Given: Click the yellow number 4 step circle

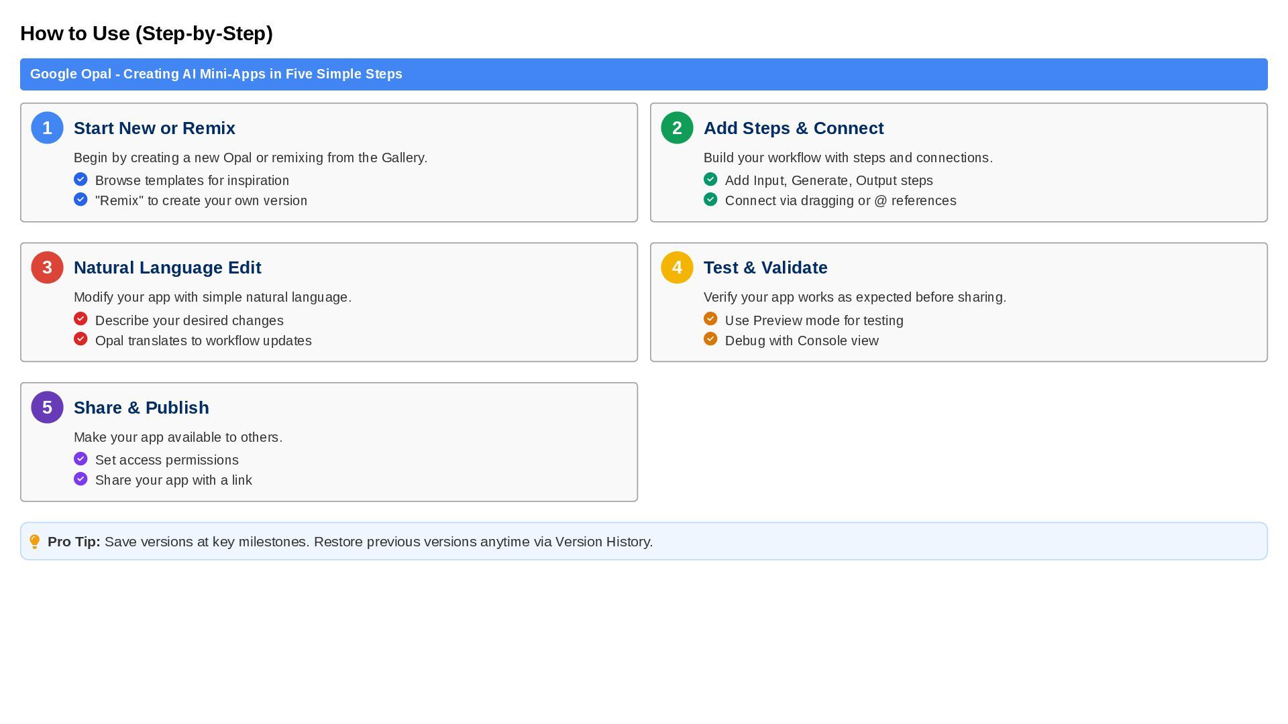Looking at the screenshot, I should pyautogui.click(x=677, y=267).
